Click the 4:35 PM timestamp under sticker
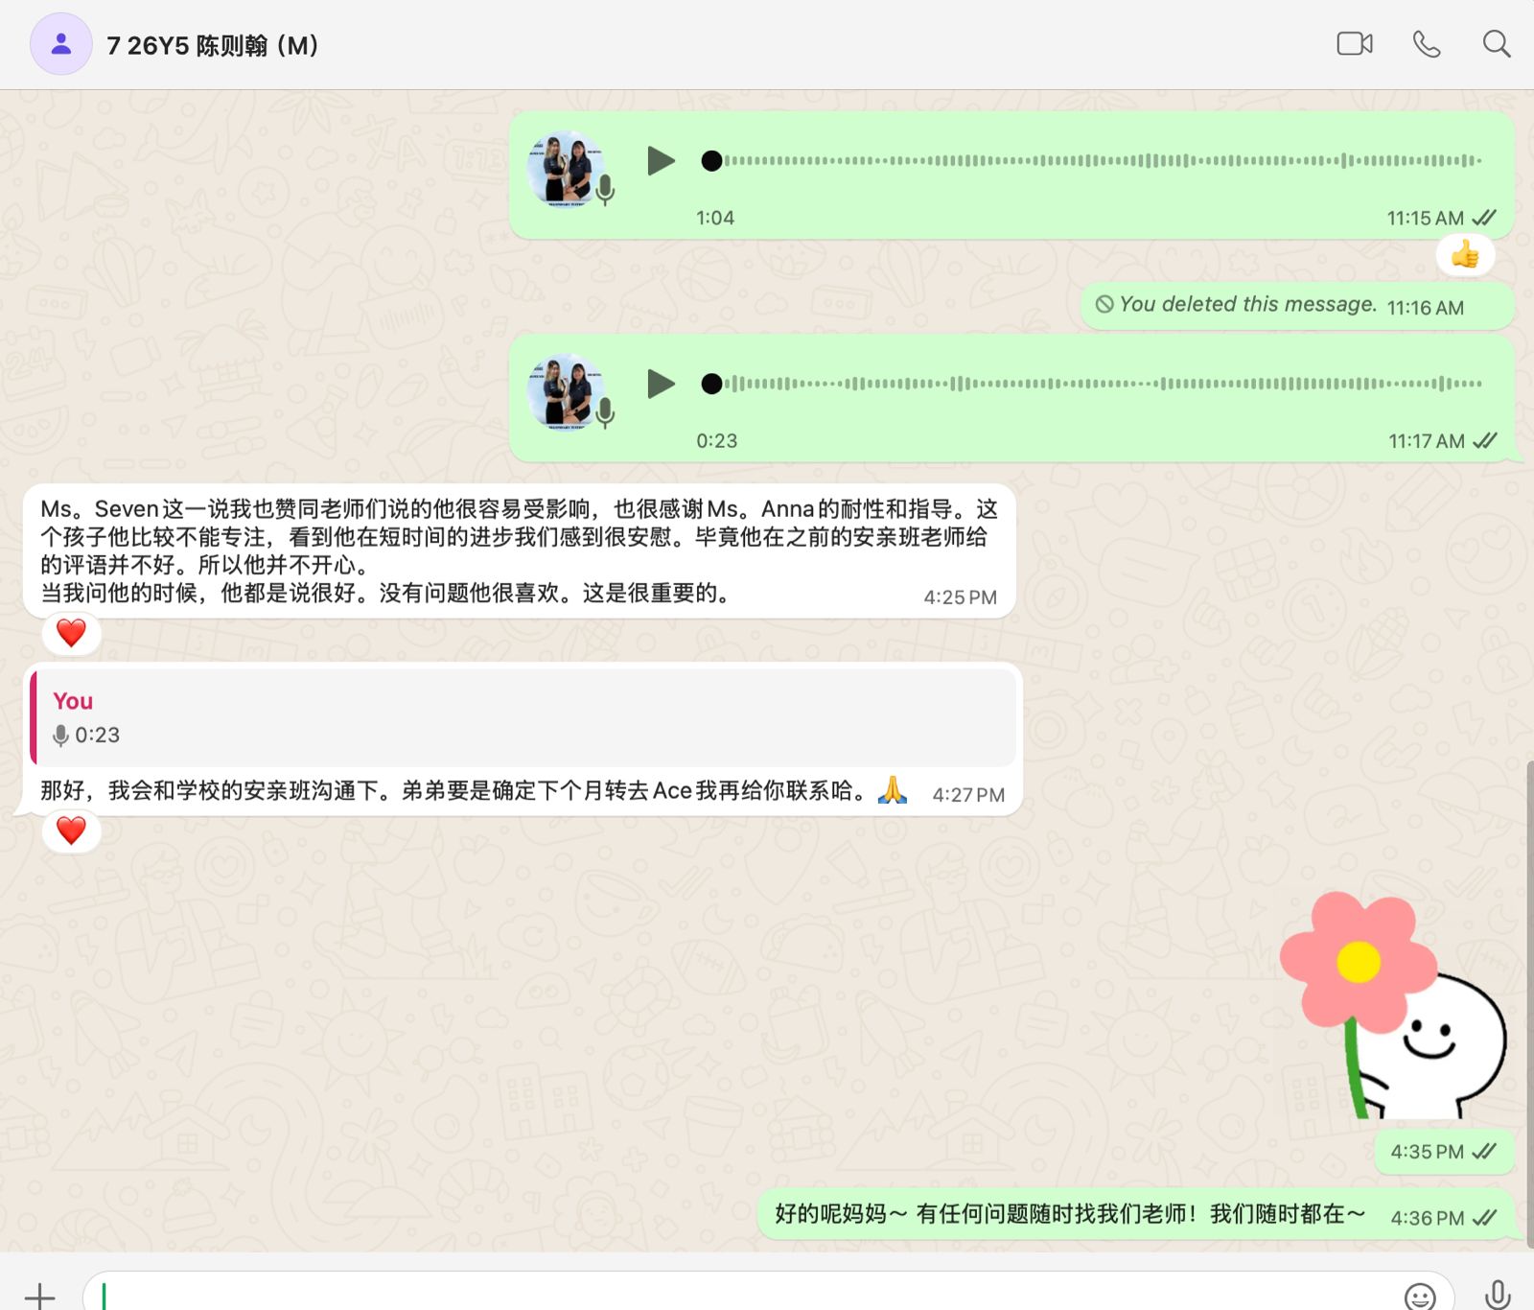1534x1310 pixels. click(1427, 1152)
